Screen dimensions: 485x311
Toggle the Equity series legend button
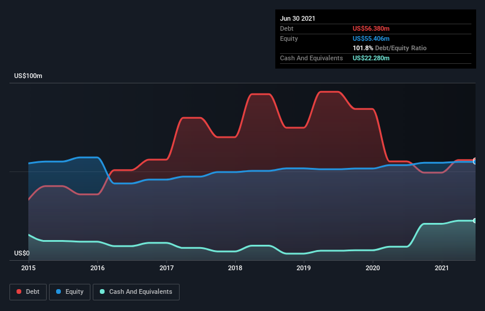[70, 292]
